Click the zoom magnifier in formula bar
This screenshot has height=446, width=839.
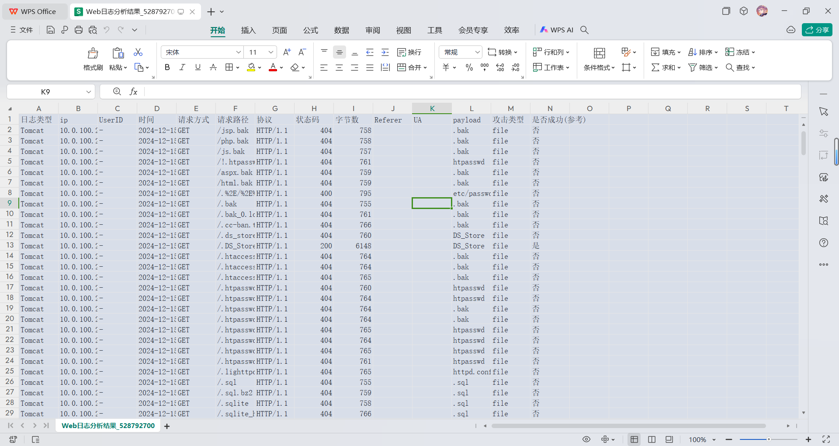pos(117,91)
